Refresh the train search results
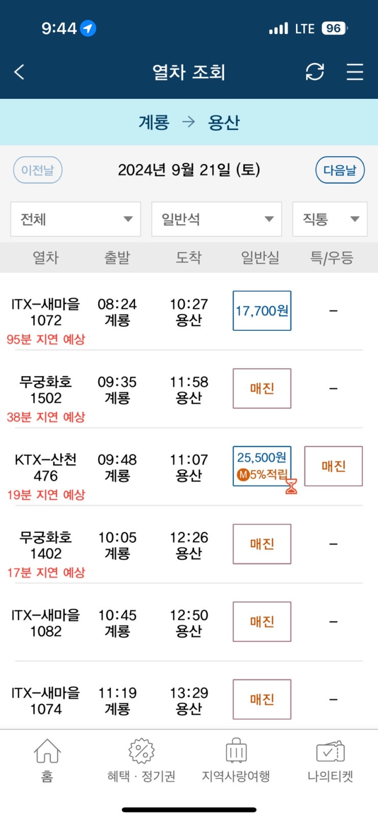 pyautogui.click(x=314, y=72)
